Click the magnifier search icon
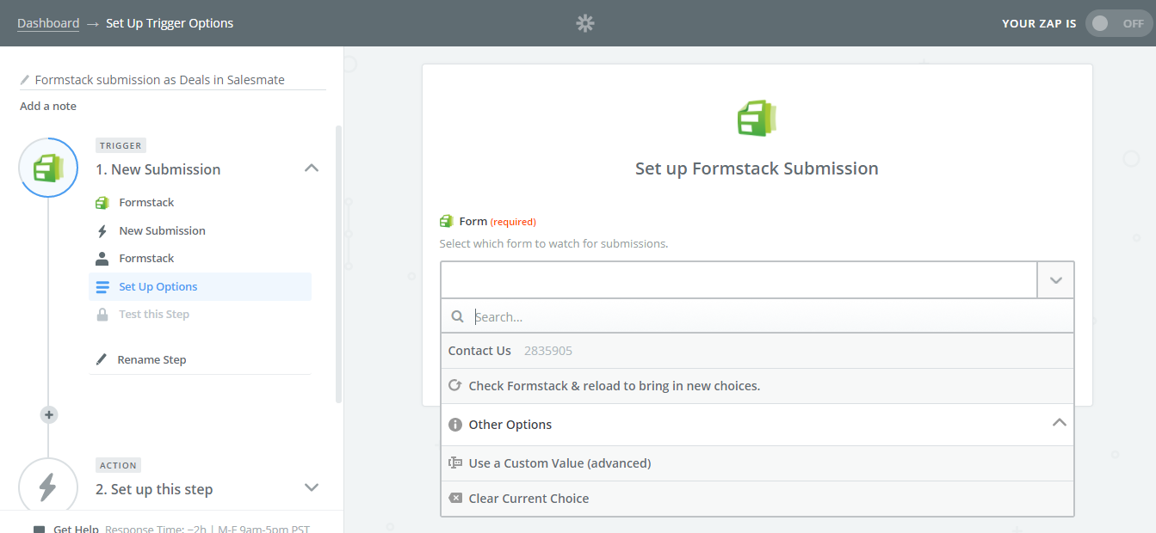The height and width of the screenshot is (533, 1156). [x=458, y=316]
